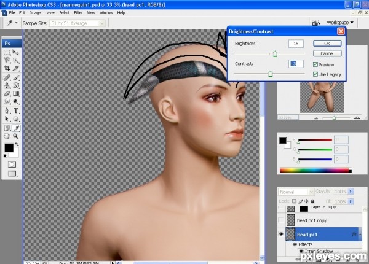
Task: Toggle the Preview checkbox
Action: click(315, 64)
